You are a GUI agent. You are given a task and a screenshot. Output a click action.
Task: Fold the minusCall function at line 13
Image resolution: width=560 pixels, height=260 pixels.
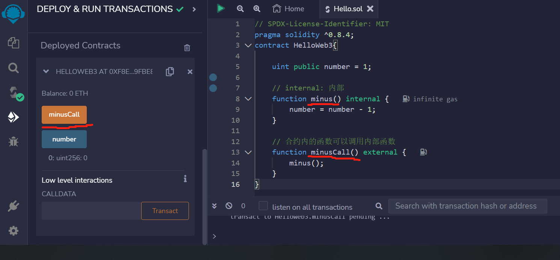[248, 152]
